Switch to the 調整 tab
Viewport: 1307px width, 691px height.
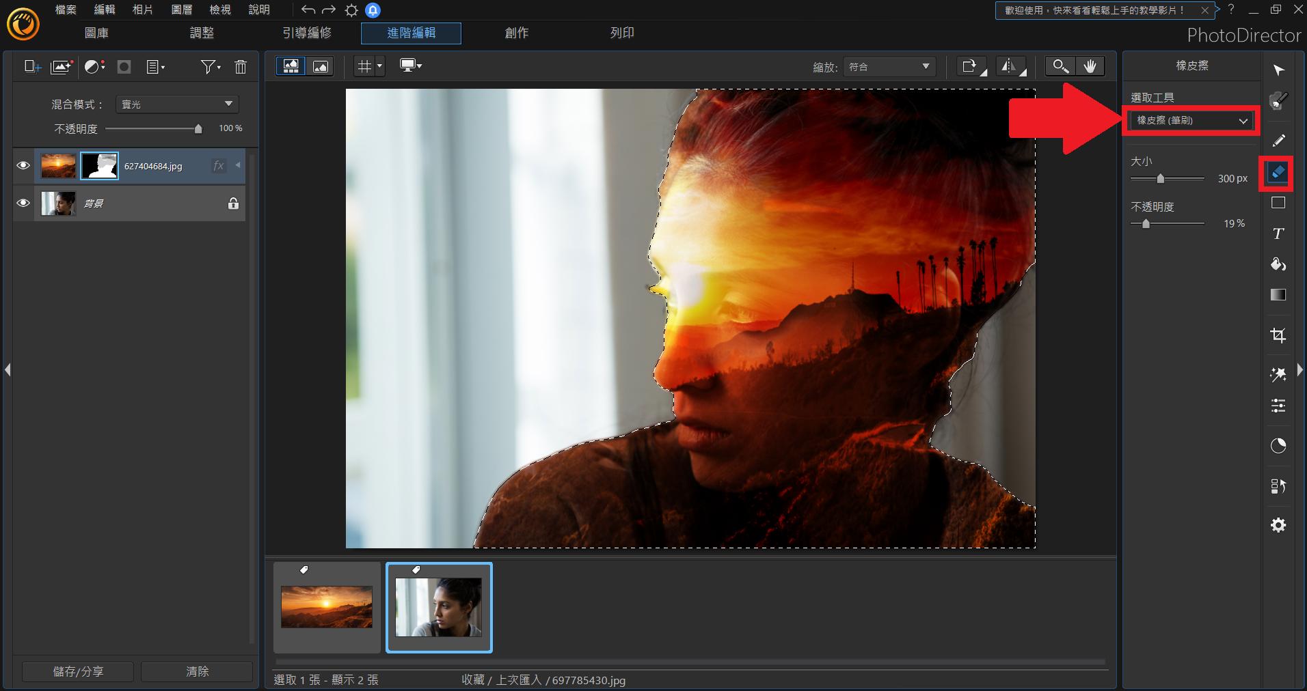(202, 33)
